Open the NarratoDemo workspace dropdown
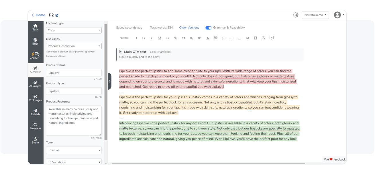 (x=315, y=15)
